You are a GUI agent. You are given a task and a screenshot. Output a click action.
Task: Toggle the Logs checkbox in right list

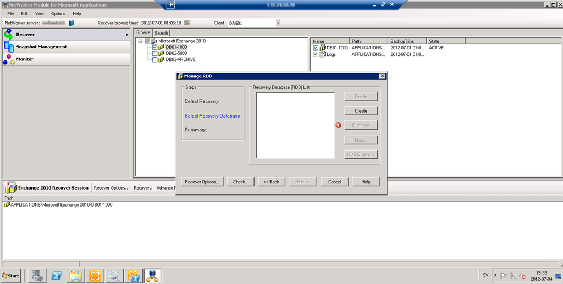click(316, 54)
